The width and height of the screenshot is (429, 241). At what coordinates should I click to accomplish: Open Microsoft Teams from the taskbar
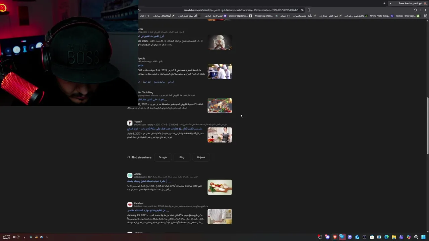tap(401, 237)
